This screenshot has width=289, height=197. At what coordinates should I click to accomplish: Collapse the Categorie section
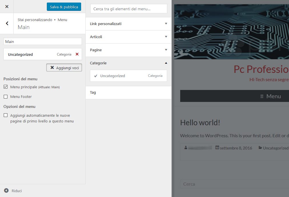pos(129,63)
